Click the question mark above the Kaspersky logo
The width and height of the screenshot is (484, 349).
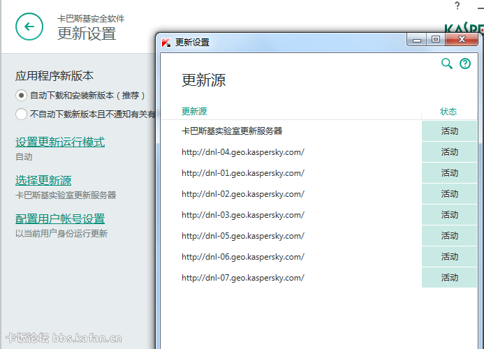[457, 6]
